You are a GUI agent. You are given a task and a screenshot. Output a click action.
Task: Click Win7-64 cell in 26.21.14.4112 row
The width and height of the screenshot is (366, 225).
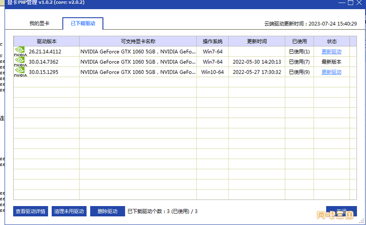[x=212, y=51]
